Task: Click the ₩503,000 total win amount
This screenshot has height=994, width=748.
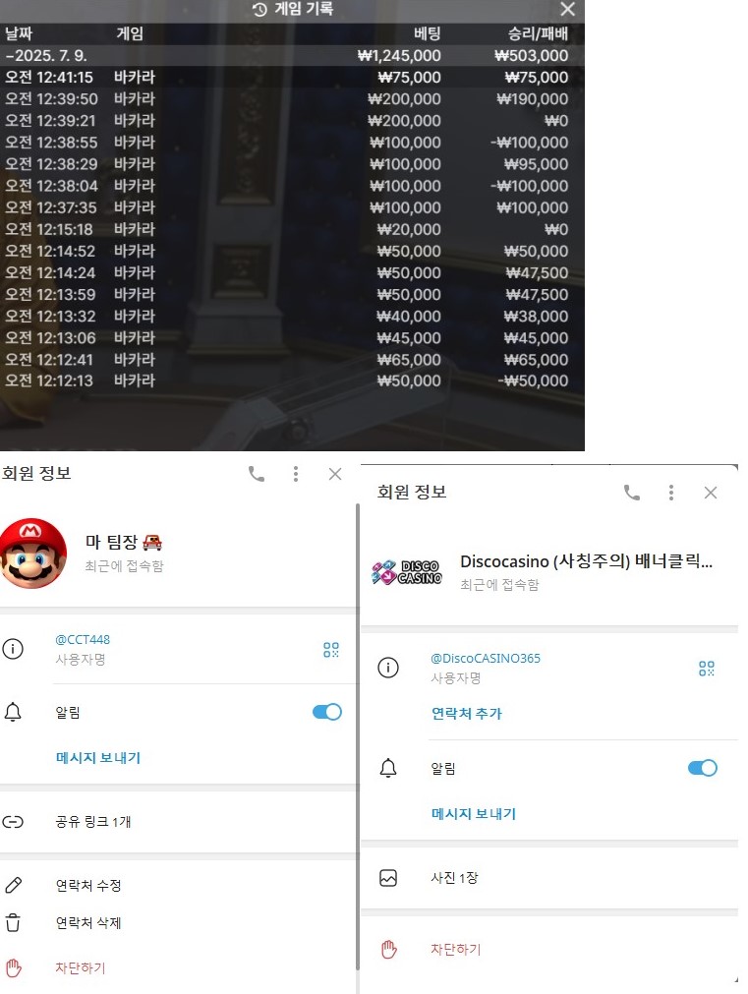Action: (x=531, y=56)
